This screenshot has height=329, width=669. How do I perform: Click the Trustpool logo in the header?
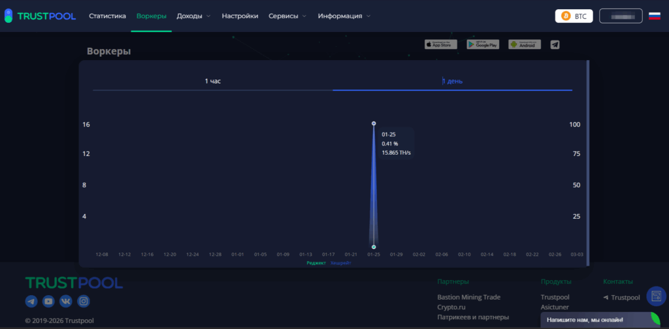point(40,16)
